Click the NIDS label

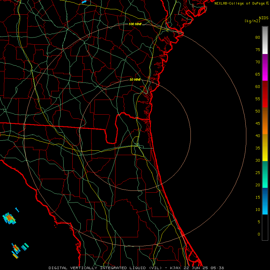tap(264, 18)
